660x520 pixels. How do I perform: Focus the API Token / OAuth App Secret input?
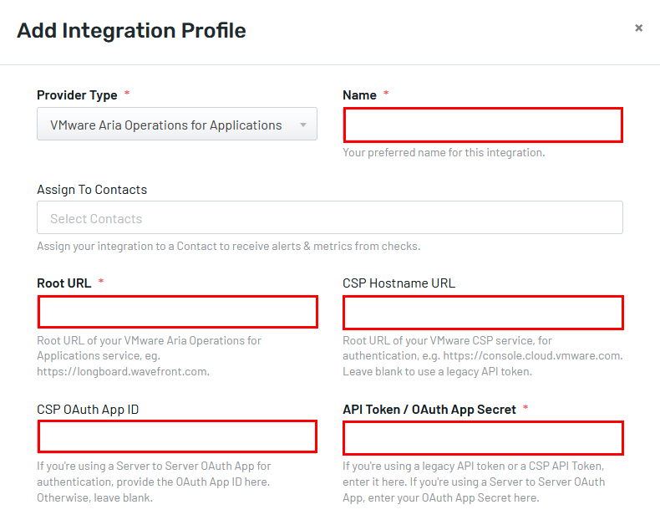tap(483, 438)
